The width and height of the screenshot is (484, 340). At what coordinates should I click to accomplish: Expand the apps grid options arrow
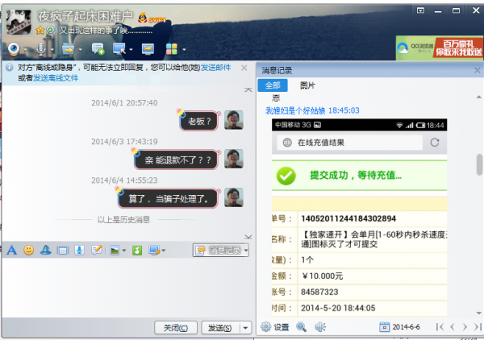tap(184, 50)
